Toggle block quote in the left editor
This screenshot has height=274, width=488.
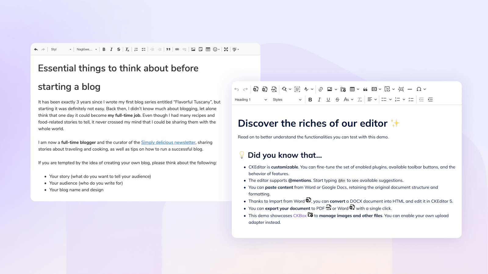point(168,49)
